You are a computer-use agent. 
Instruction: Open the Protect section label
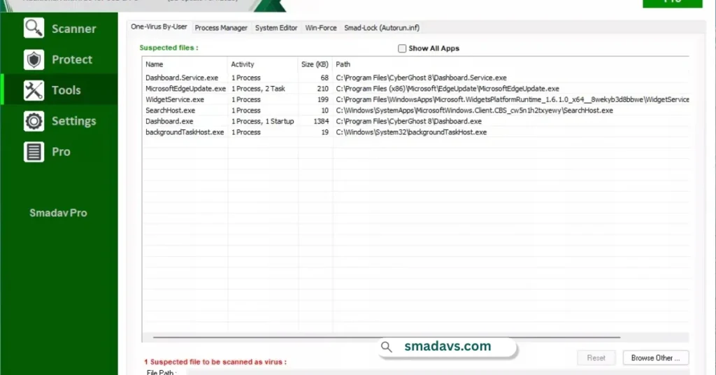point(72,59)
